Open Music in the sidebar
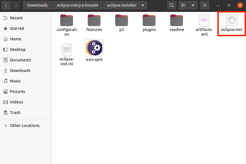Viewport: 246px width, 164px height. click(x=26, y=81)
